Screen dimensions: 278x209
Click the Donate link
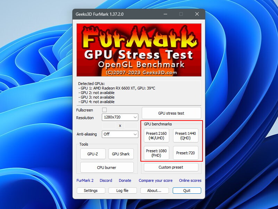coord(125,180)
